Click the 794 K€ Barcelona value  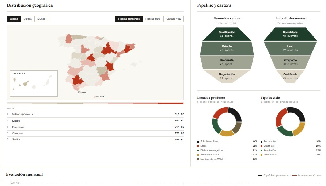point(179,127)
